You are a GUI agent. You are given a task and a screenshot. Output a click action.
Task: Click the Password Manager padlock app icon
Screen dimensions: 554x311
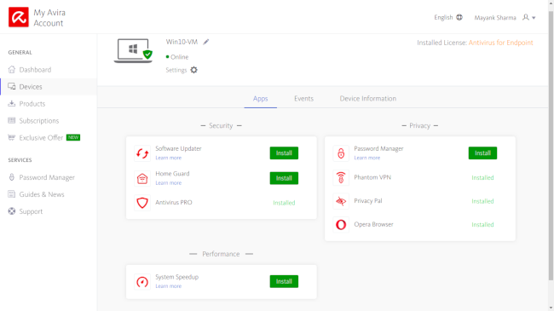[341, 153]
